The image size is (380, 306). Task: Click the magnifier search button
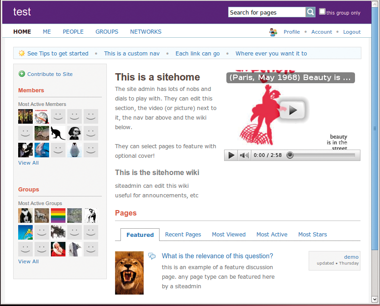(310, 12)
